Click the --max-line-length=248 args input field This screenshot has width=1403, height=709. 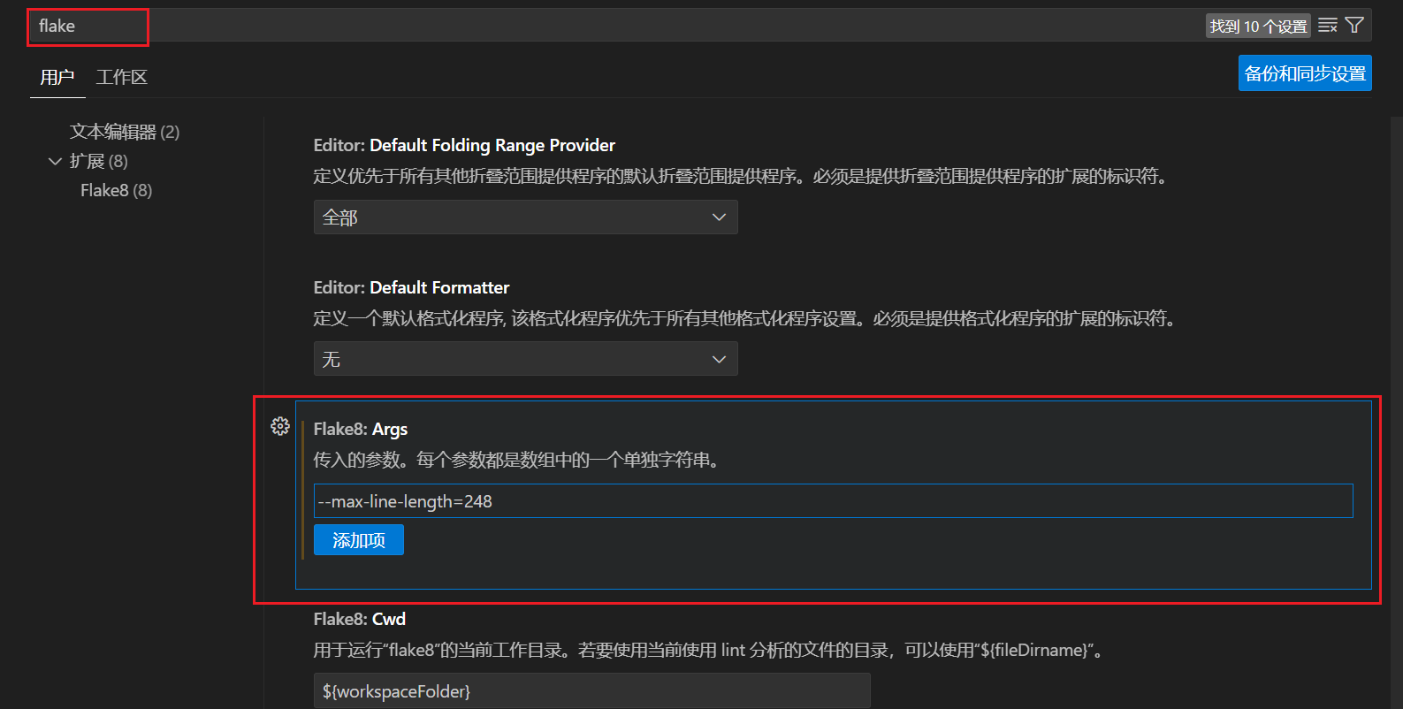833,501
